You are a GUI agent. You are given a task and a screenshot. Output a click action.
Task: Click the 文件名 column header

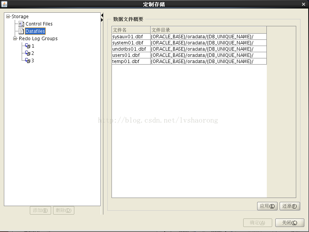[x=131, y=30]
